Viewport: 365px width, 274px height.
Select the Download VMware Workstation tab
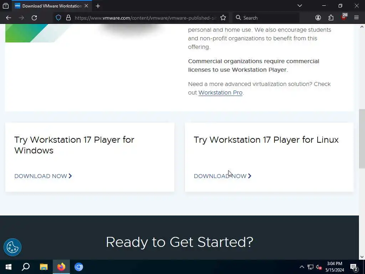tap(52, 6)
